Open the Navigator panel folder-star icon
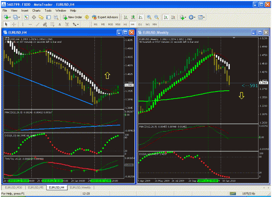This screenshot has width=272, height=197. [41, 17]
